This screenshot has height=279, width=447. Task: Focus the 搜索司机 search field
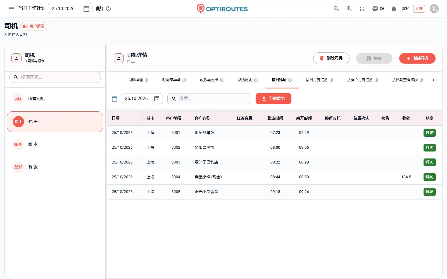click(55, 77)
